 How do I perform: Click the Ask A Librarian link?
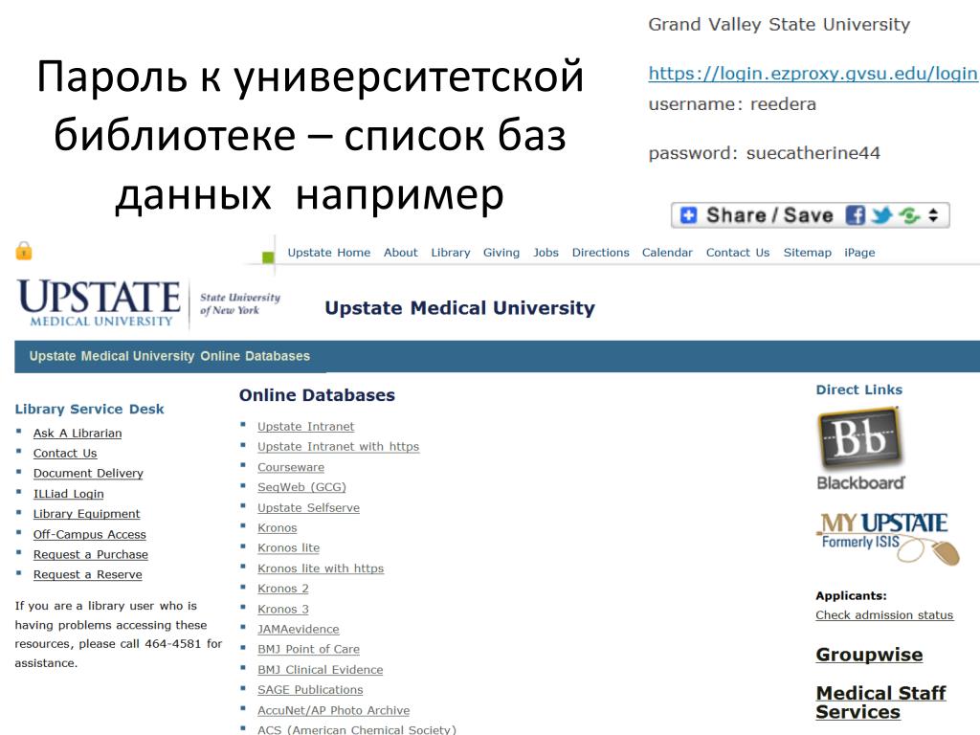(78, 434)
